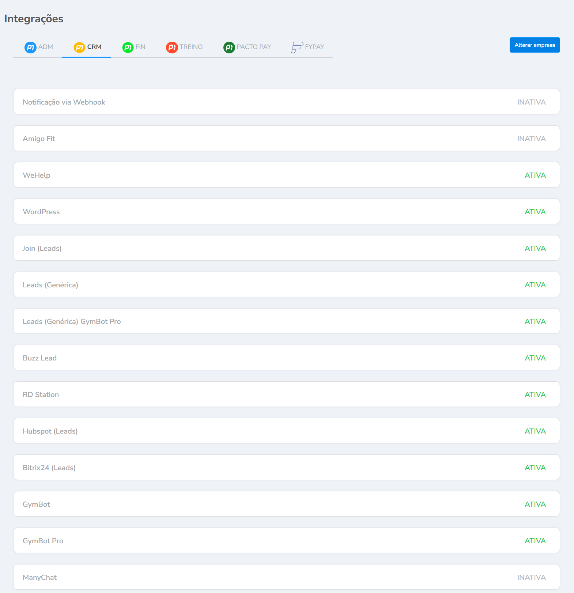
Task: Open the WeHelp integration row
Action: [x=287, y=175]
